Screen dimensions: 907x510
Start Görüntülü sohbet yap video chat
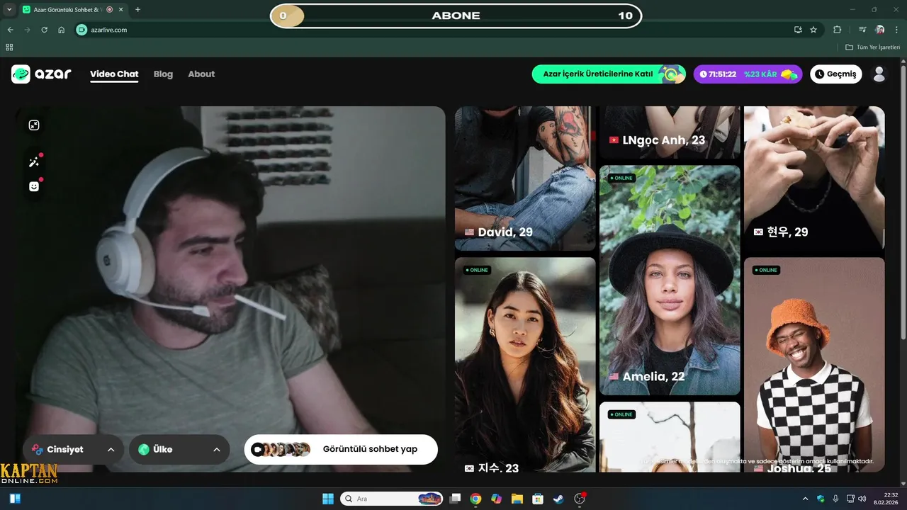coord(341,449)
